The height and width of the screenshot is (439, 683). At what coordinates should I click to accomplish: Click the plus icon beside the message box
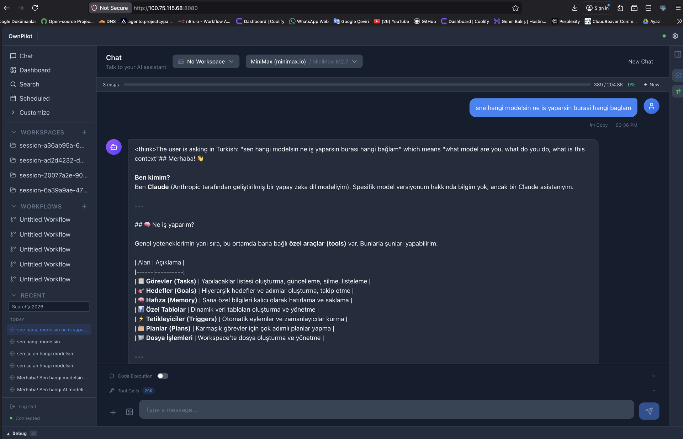point(113,412)
